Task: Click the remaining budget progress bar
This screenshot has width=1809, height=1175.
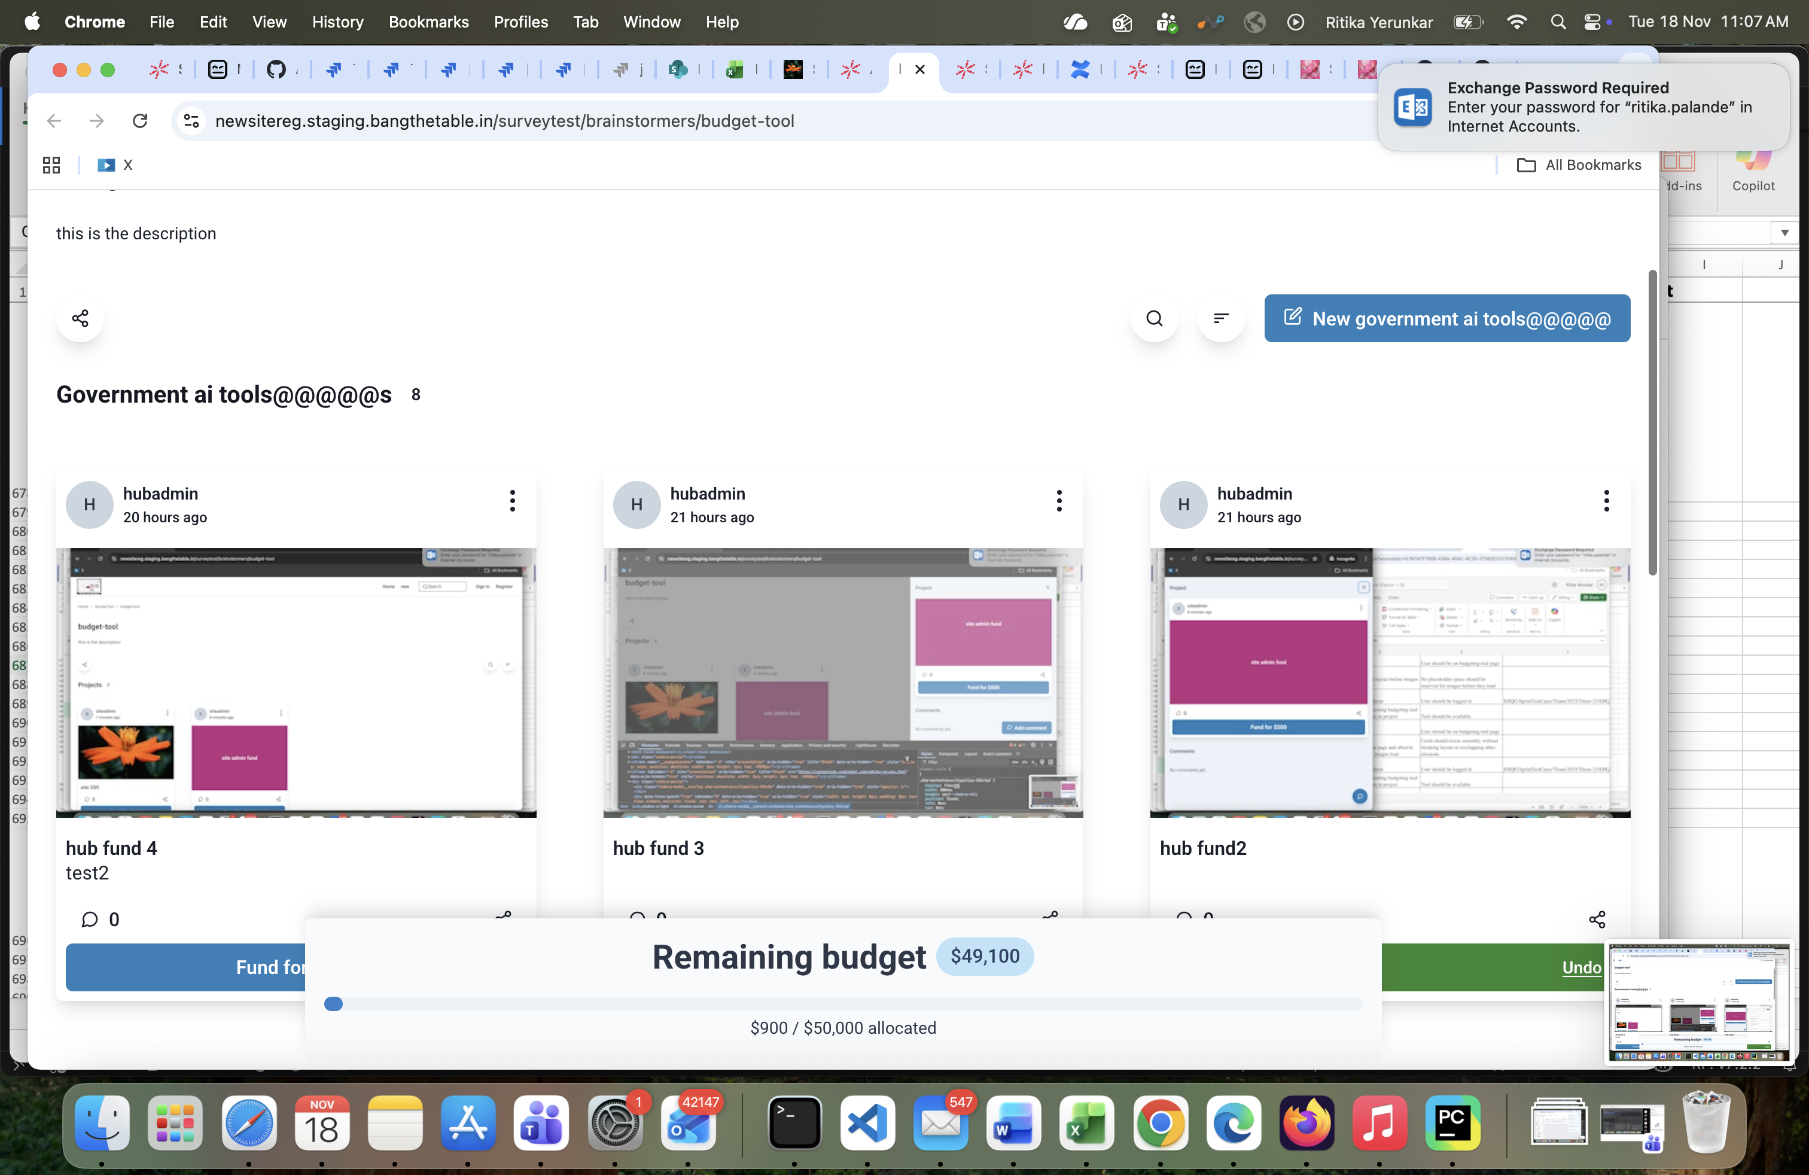Action: [842, 1004]
